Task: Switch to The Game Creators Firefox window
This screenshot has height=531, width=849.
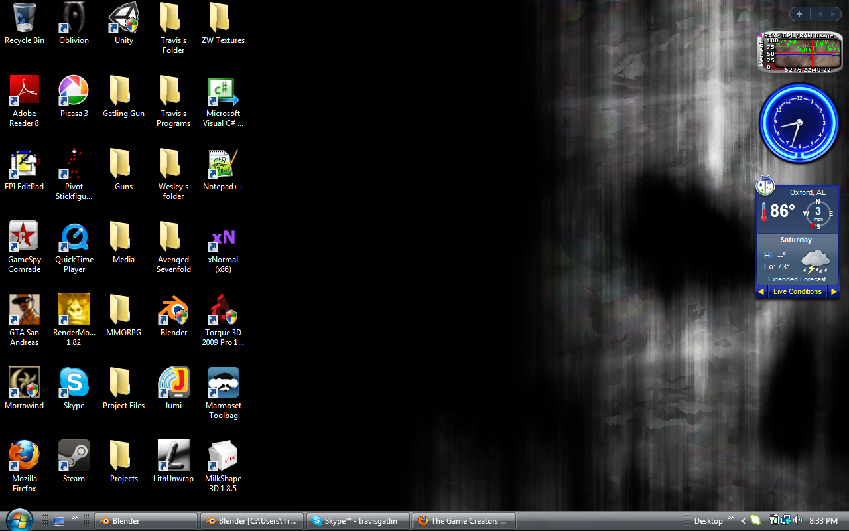Action: [x=464, y=521]
